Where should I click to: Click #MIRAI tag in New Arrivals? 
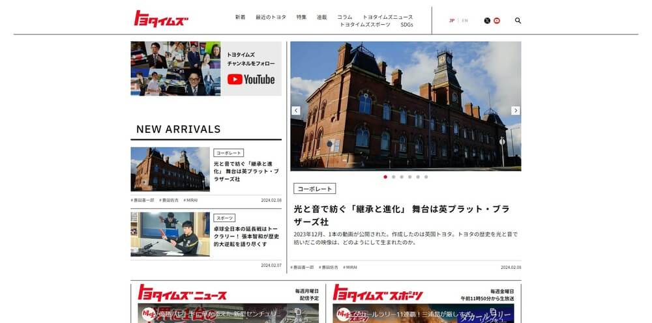tap(190, 200)
